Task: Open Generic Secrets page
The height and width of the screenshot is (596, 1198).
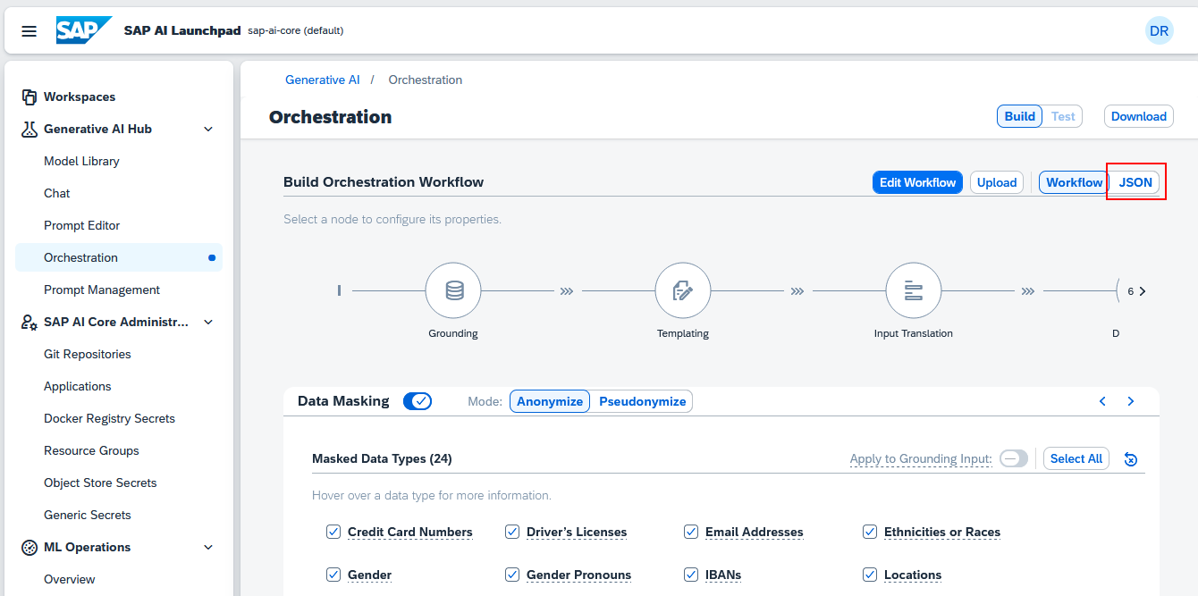Action: point(119,515)
